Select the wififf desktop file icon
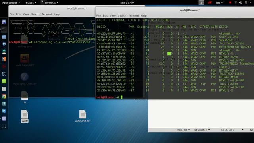Viewport: 254px width, 143px height. pos(25,116)
